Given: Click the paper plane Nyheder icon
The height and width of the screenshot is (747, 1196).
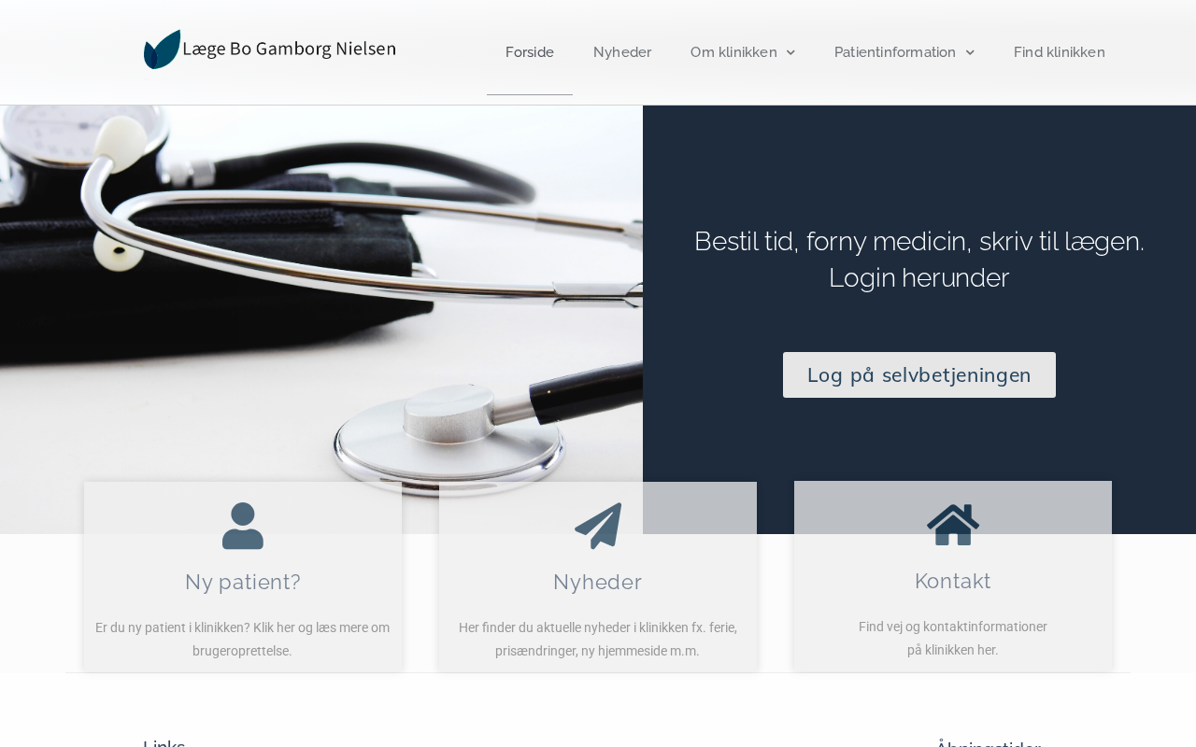Looking at the screenshot, I should [x=598, y=526].
